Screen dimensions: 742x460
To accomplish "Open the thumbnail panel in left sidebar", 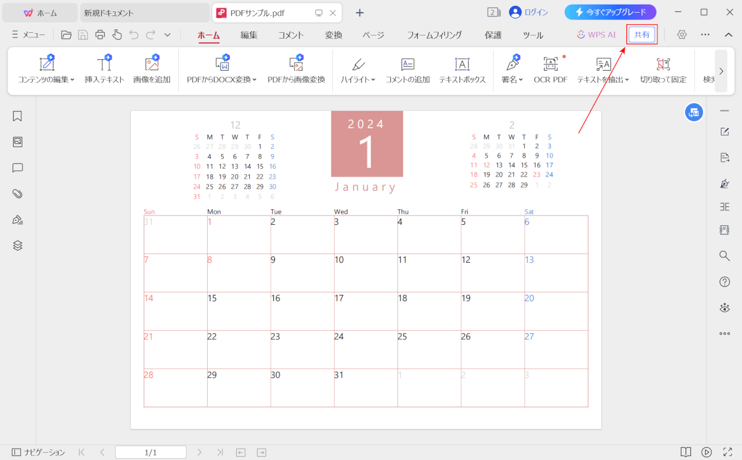I will (x=17, y=142).
